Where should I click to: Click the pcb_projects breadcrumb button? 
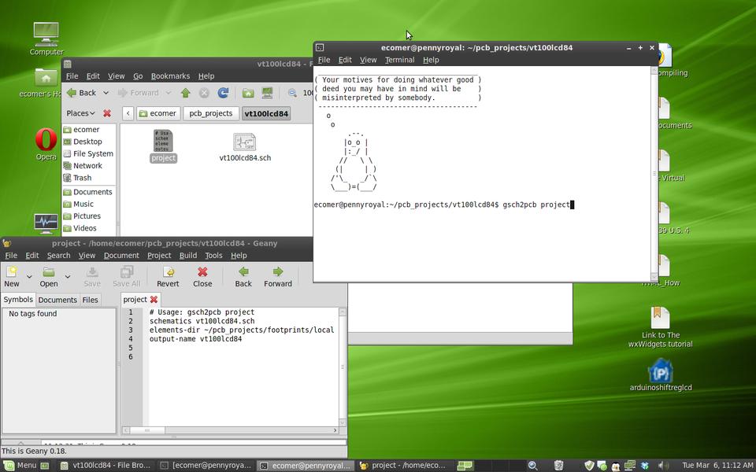pyautogui.click(x=210, y=113)
